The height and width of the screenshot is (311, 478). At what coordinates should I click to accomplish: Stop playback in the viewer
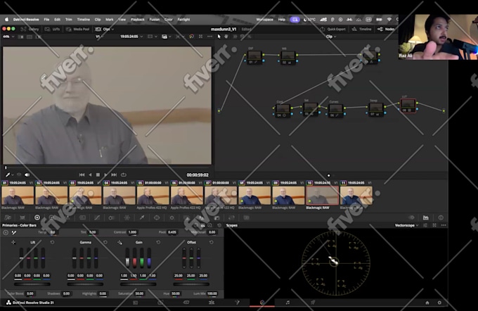98,175
